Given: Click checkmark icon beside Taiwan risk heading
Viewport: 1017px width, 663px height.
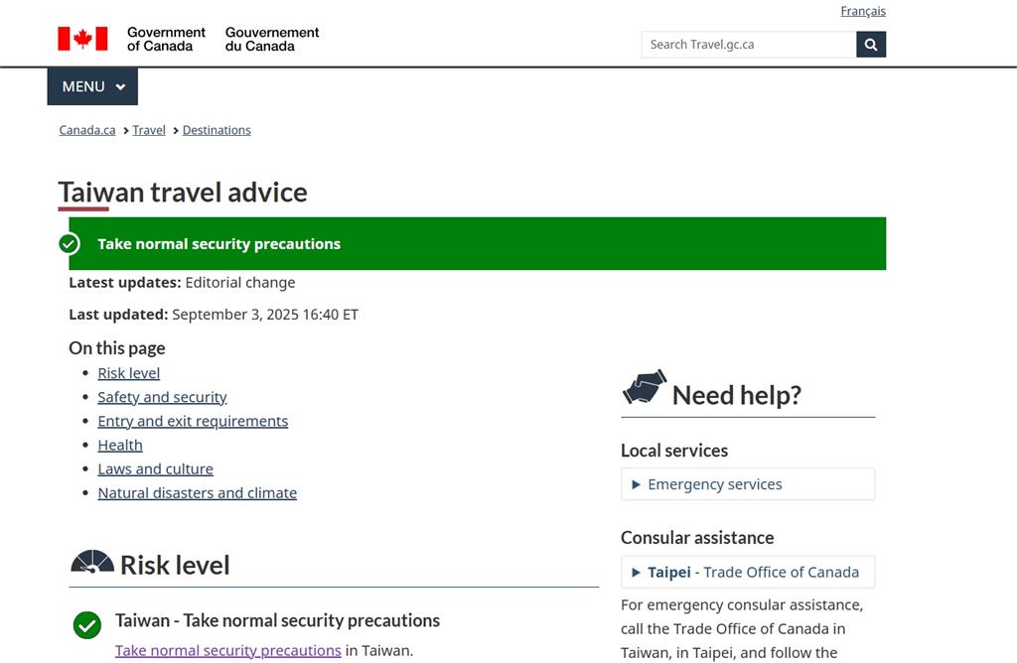Looking at the screenshot, I should 87,625.
